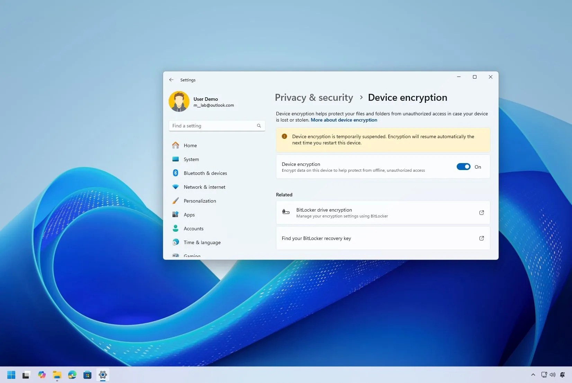This screenshot has height=383, width=572.
Task: Open Apps settings
Action: [189, 214]
